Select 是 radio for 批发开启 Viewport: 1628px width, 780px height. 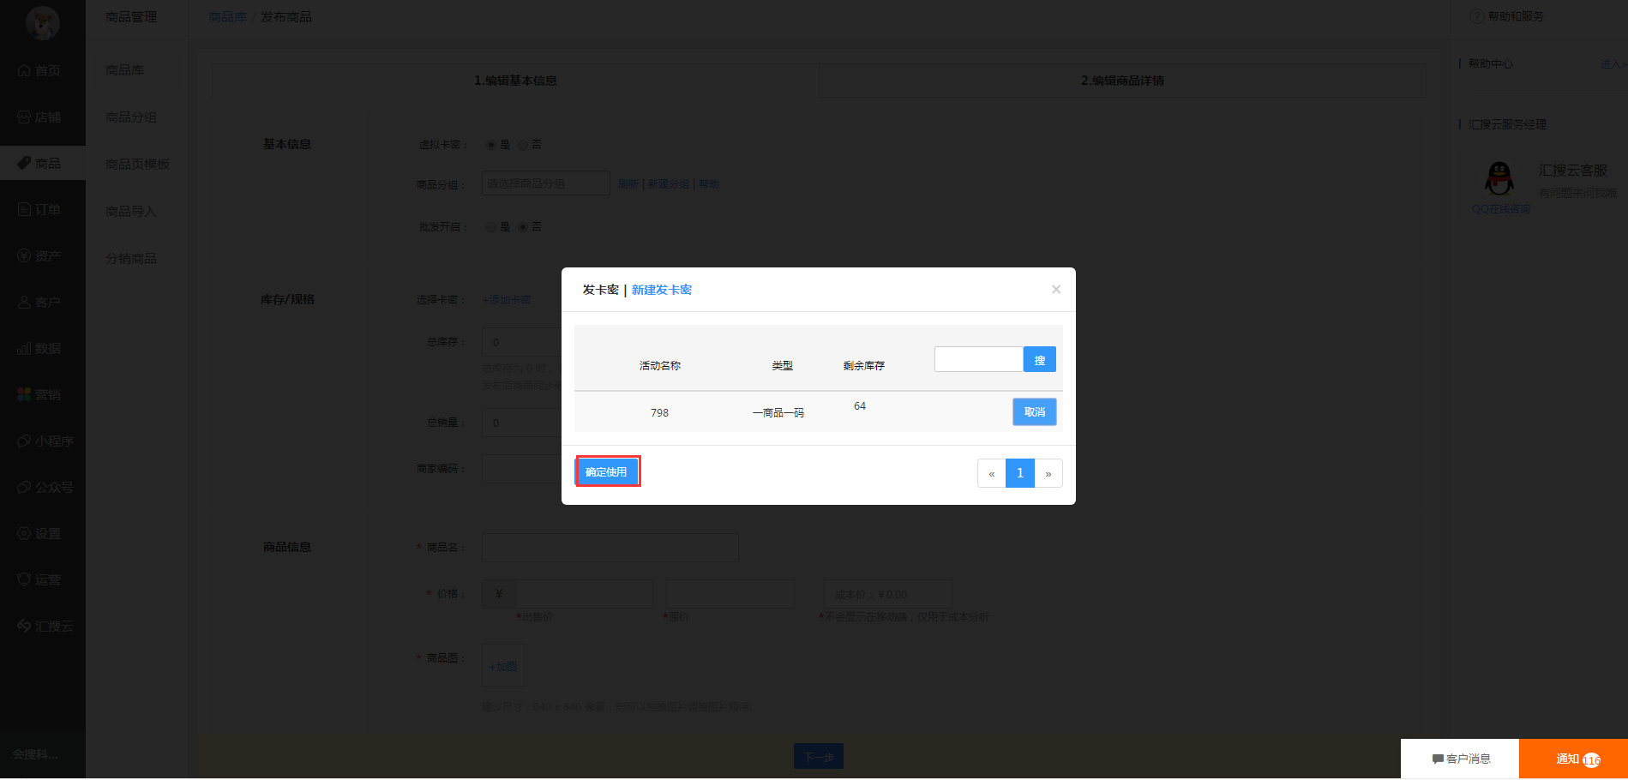491,227
